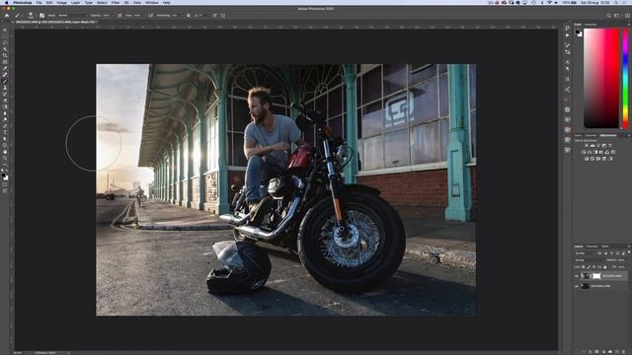Open the Layers panel flyout menu
Viewport: 632px width, 355px height.
(x=629, y=247)
